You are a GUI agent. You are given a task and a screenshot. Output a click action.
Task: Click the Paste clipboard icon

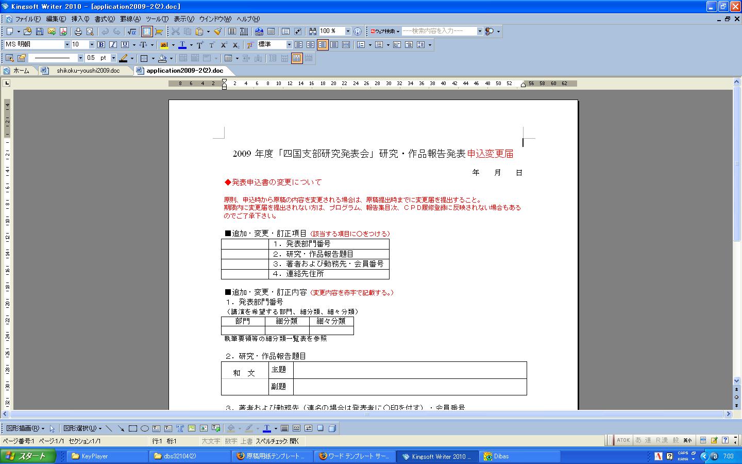199,31
